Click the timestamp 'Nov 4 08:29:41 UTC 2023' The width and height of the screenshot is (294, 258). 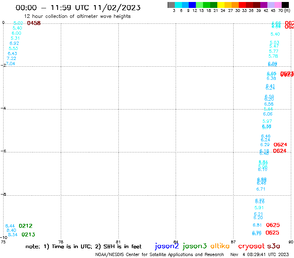click(260, 255)
